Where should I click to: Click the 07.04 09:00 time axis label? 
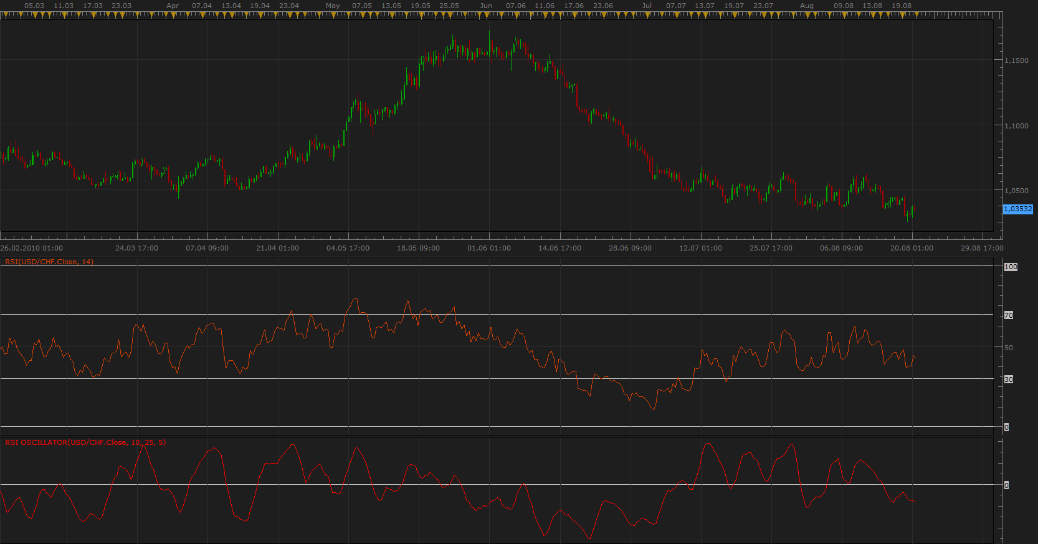pyautogui.click(x=207, y=248)
